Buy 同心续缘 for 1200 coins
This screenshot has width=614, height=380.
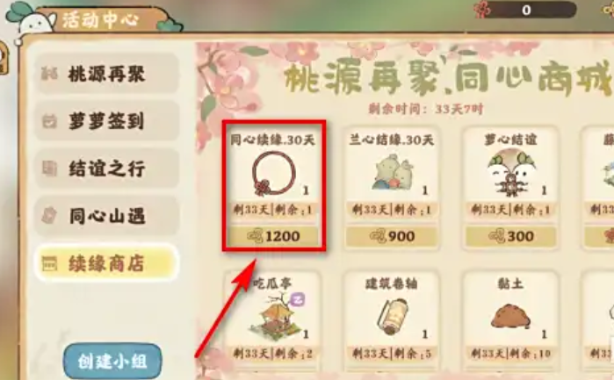tap(274, 236)
